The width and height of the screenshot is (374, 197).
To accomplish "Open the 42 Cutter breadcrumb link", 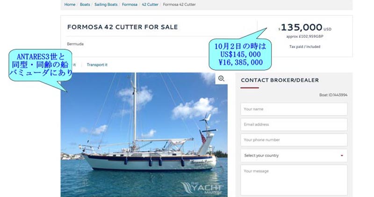I will pos(150,5).
